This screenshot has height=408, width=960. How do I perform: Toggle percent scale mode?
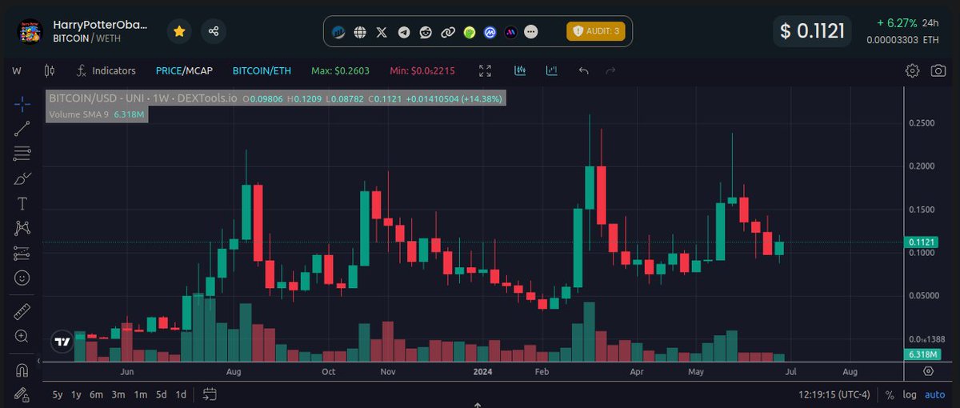tap(890, 394)
